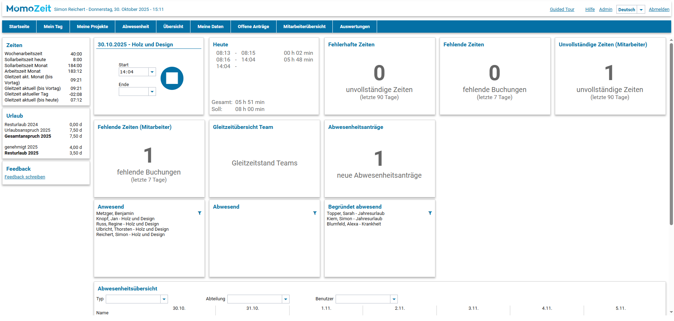This screenshot has width=674, height=321.
Task: Click the Feedback schreiben link
Action: [x=25, y=177]
